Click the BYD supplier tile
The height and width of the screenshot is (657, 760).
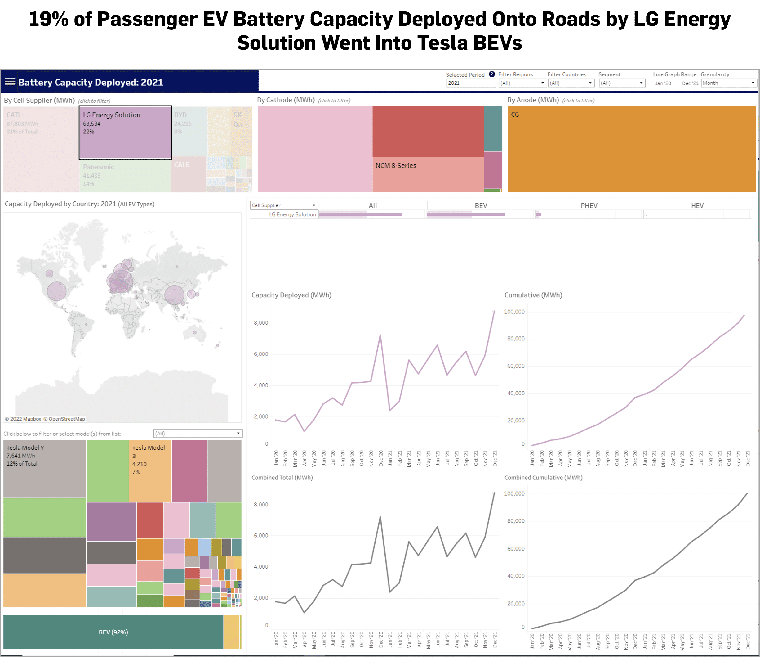(190, 131)
